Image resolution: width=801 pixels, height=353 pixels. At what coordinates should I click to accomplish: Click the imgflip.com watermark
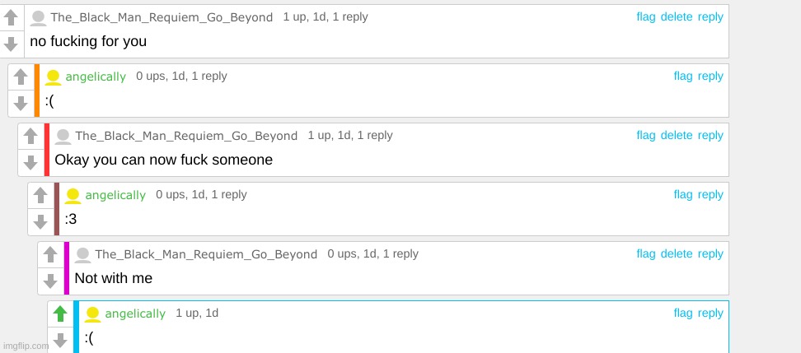click(x=25, y=346)
